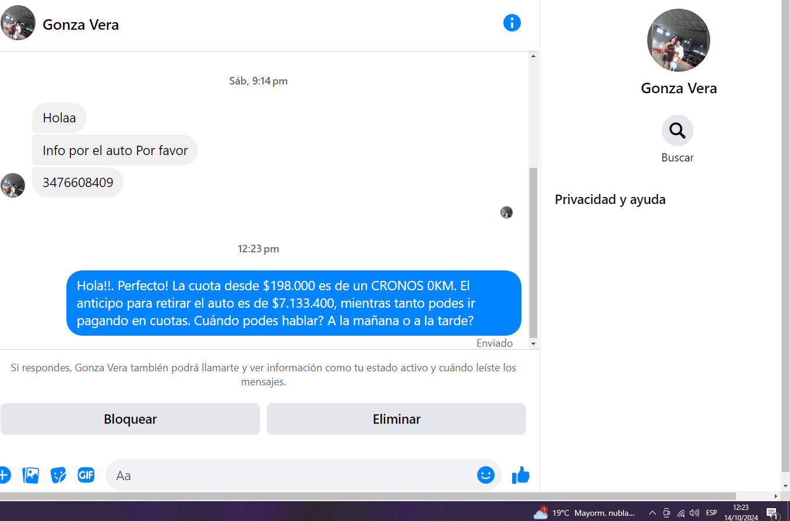Choose a sticker with the sticker icon
The height and width of the screenshot is (521, 790).
pyautogui.click(x=58, y=475)
